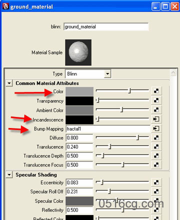Click the Translucence Depth slider track

tap(122, 155)
